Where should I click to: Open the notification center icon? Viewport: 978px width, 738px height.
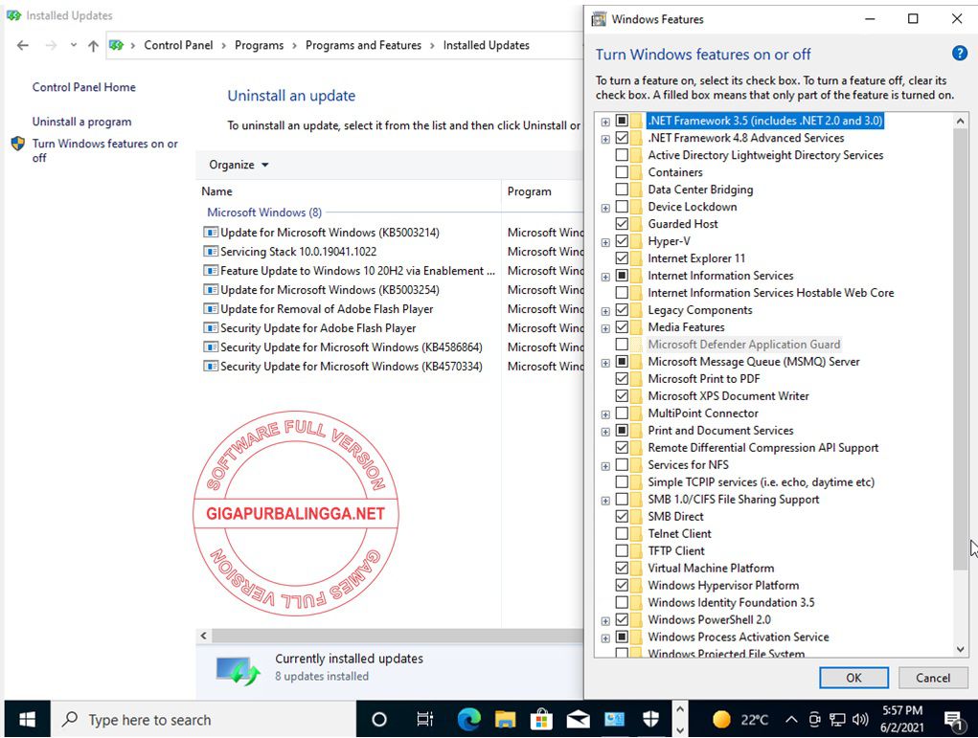(952, 721)
